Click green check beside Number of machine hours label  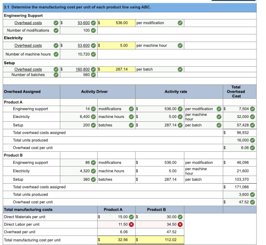[x=56, y=54]
